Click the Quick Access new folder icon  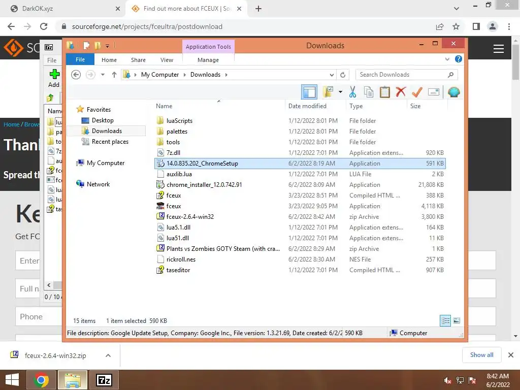[x=97, y=45]
